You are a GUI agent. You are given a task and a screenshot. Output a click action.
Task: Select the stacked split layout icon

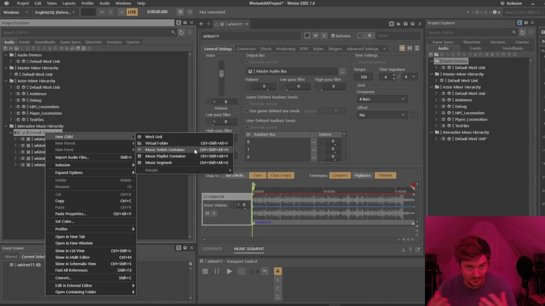(x=417, y=48)
